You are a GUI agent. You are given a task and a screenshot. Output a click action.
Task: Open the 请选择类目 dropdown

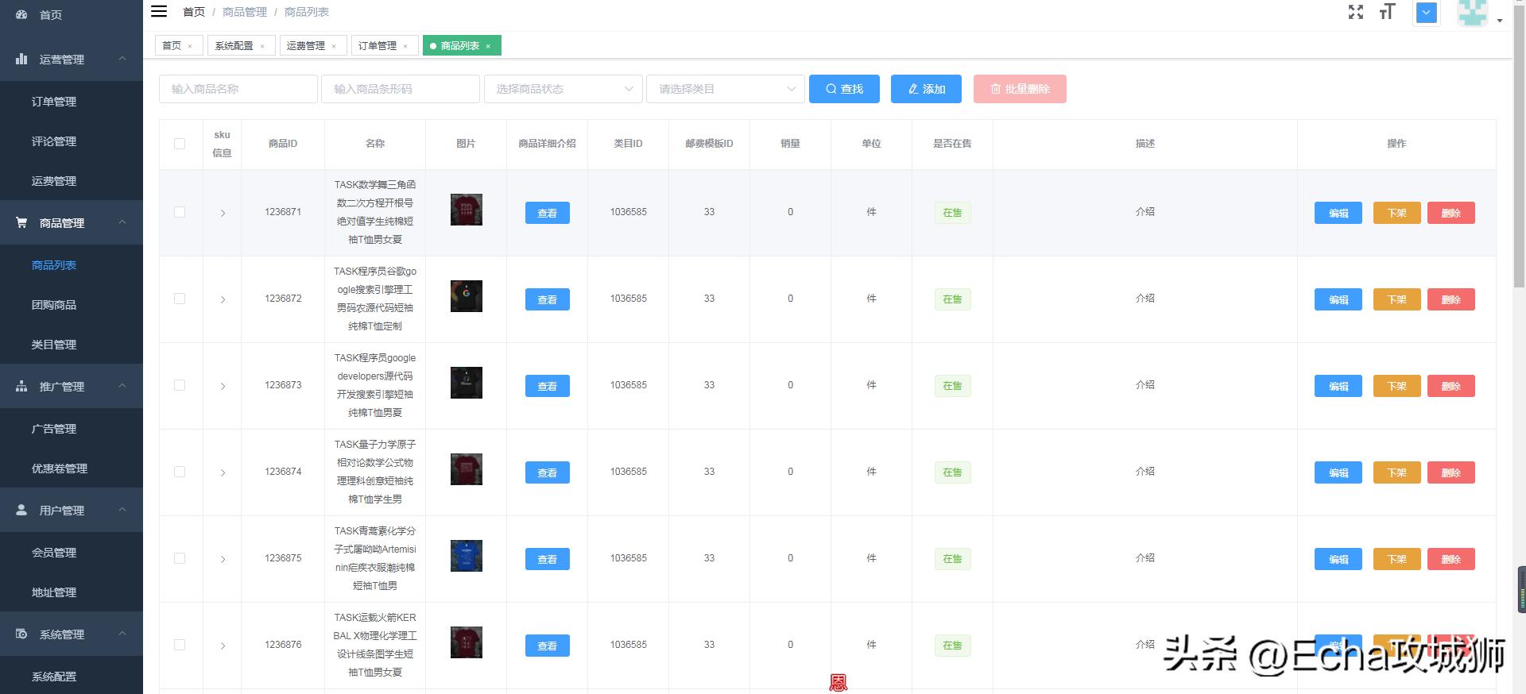[725, 89]
